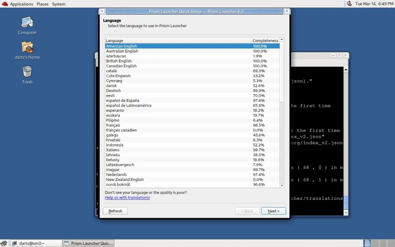Select Indonesia language row
The height and width of the screenshot is (247, 395).
[x=192, y=145]
